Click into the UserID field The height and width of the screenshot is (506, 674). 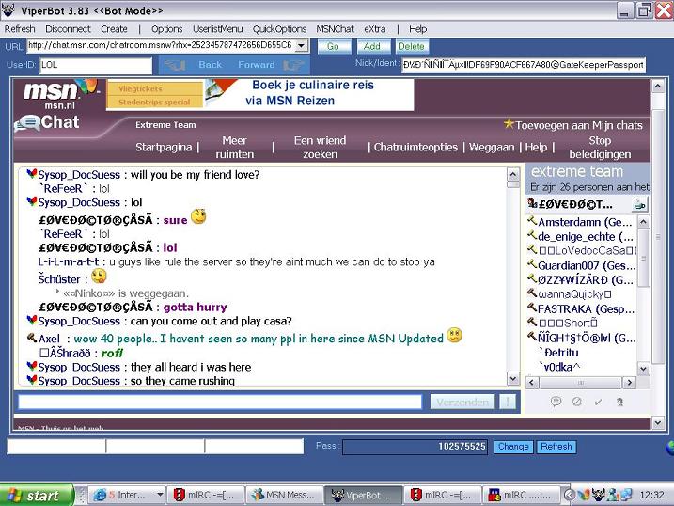(x=96, y=65)
